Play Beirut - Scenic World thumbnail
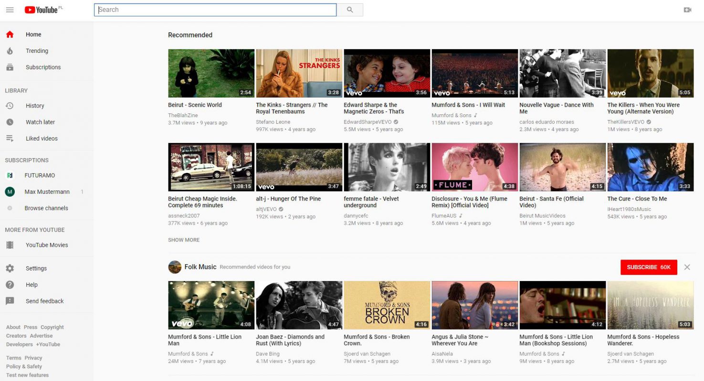704x381 pixels. click(211, 73)
